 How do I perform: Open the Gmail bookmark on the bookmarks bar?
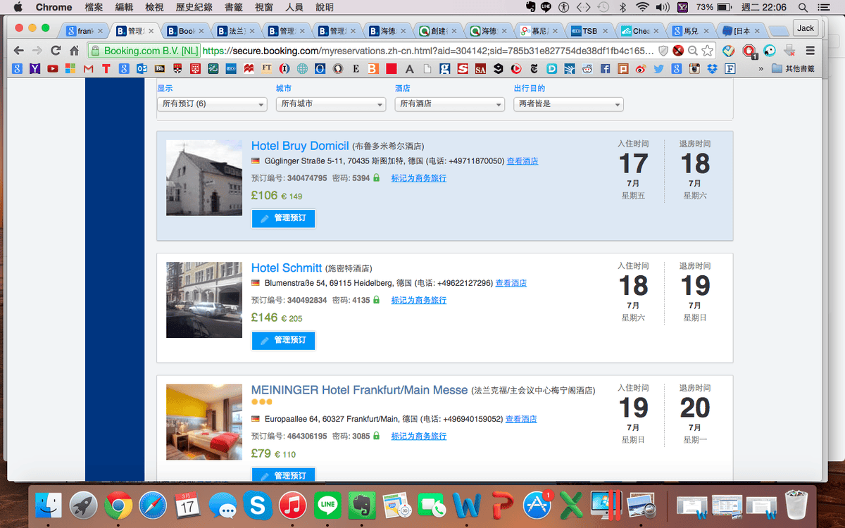tap(87, 68)
